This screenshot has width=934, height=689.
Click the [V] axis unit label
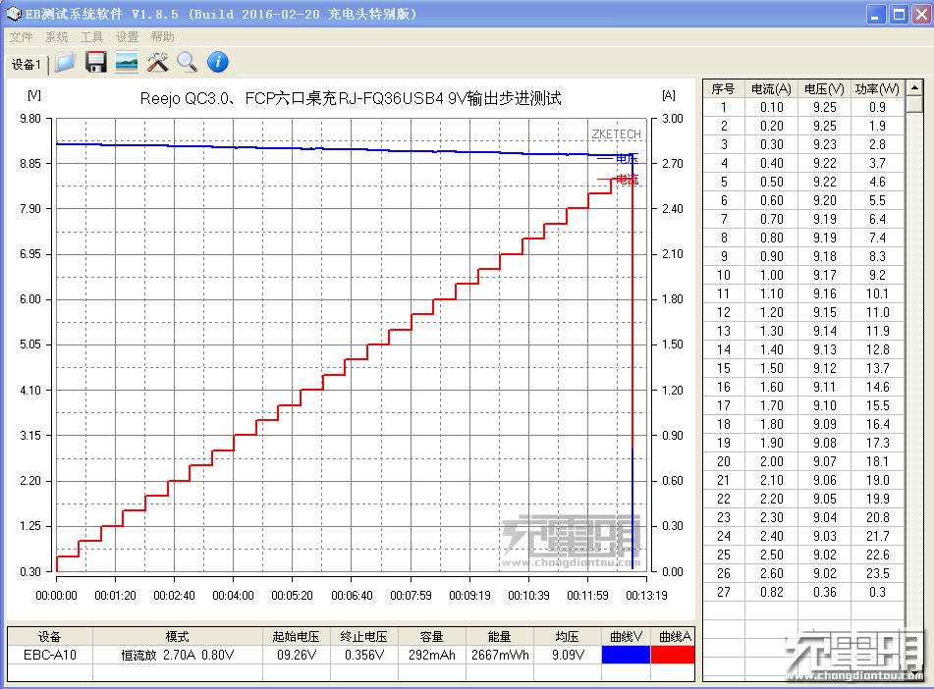coord(34,95)
